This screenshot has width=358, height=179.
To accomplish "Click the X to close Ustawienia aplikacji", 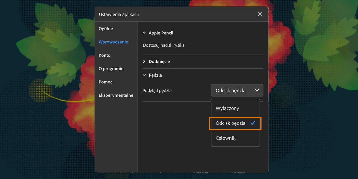I will (x=260, y=14).
